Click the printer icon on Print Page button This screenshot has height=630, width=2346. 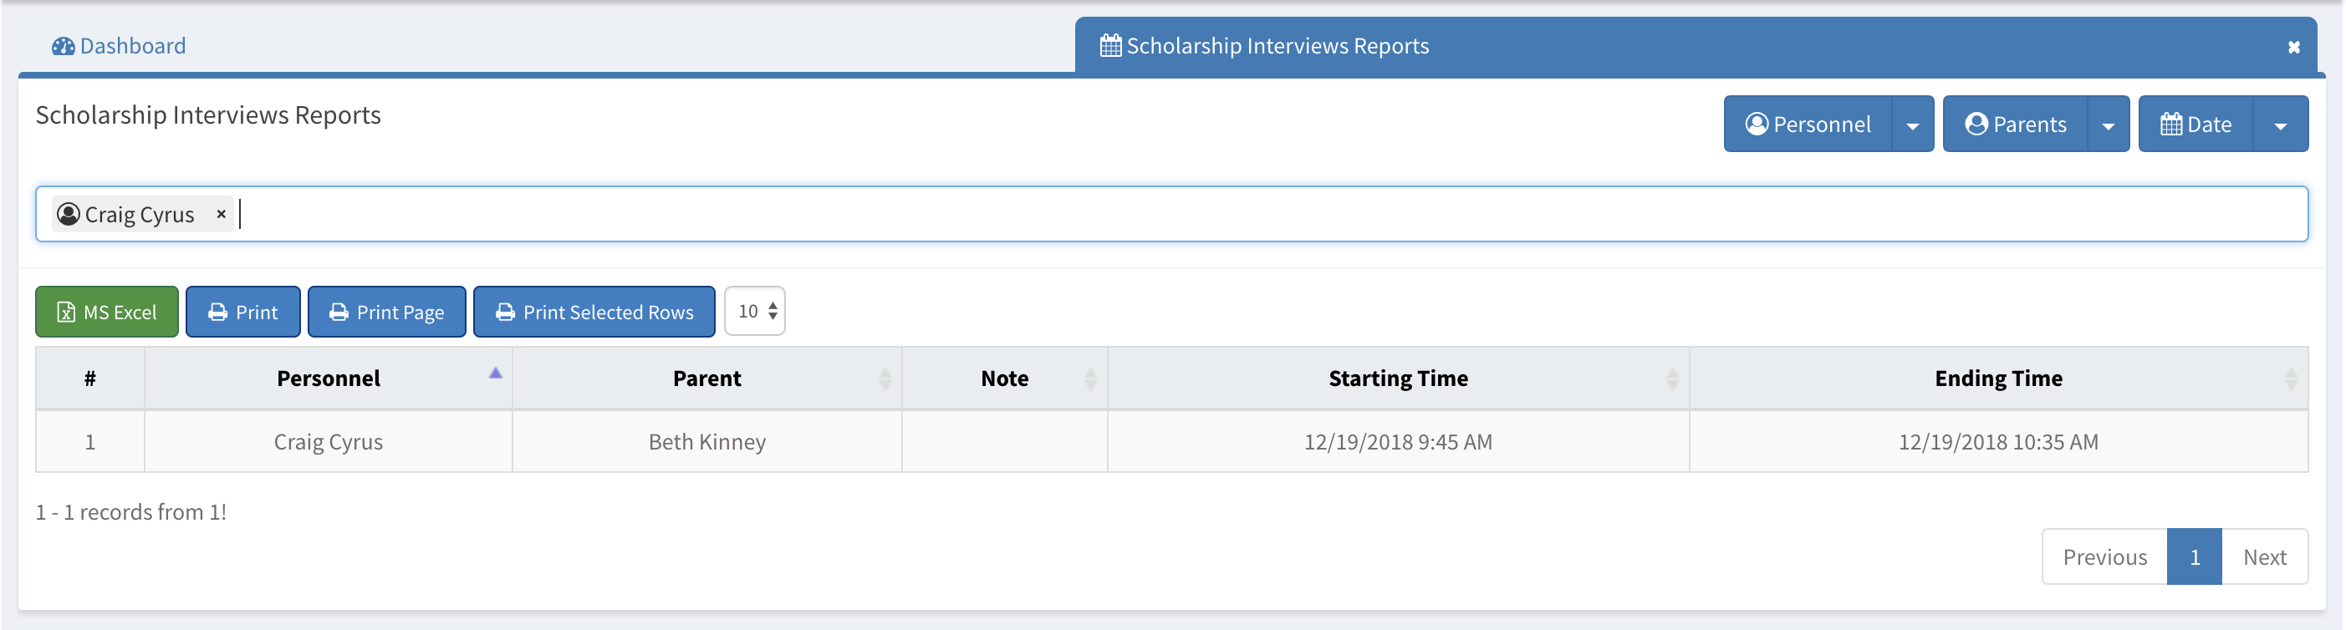339,312
